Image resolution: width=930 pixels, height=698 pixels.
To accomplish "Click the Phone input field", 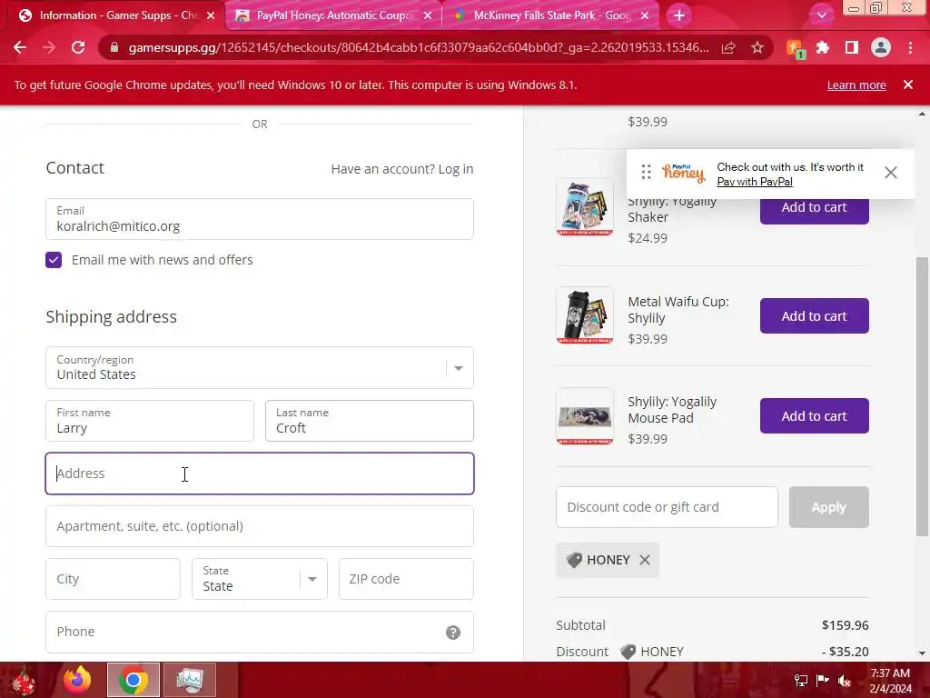I will 260,633.
